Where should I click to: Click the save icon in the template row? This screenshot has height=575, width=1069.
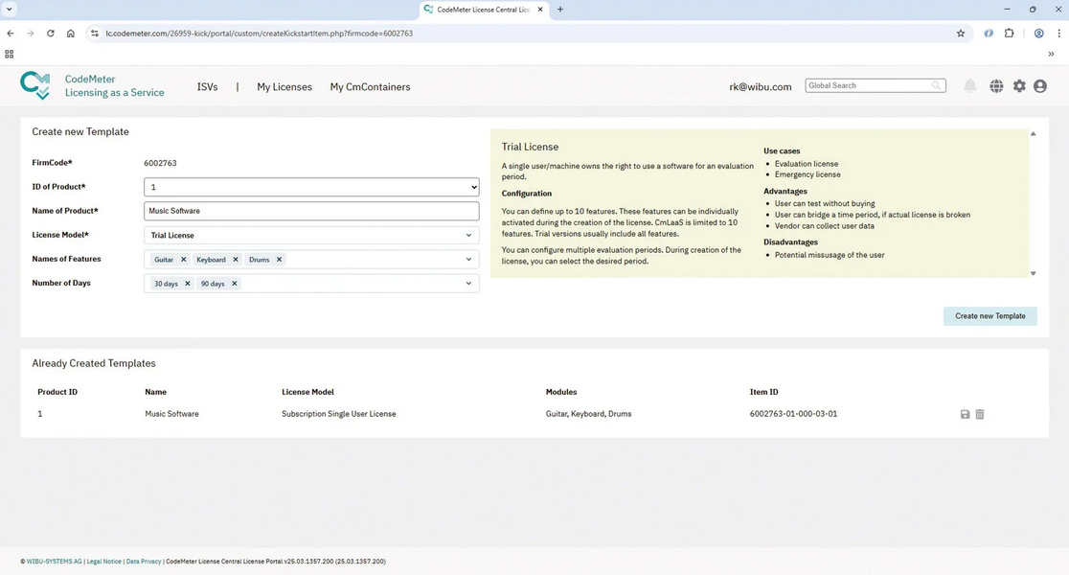click(965, 414)
